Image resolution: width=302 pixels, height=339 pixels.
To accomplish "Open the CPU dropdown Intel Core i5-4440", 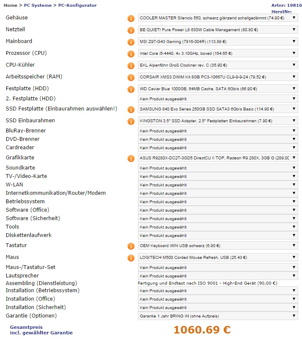I will click(218, 54).
